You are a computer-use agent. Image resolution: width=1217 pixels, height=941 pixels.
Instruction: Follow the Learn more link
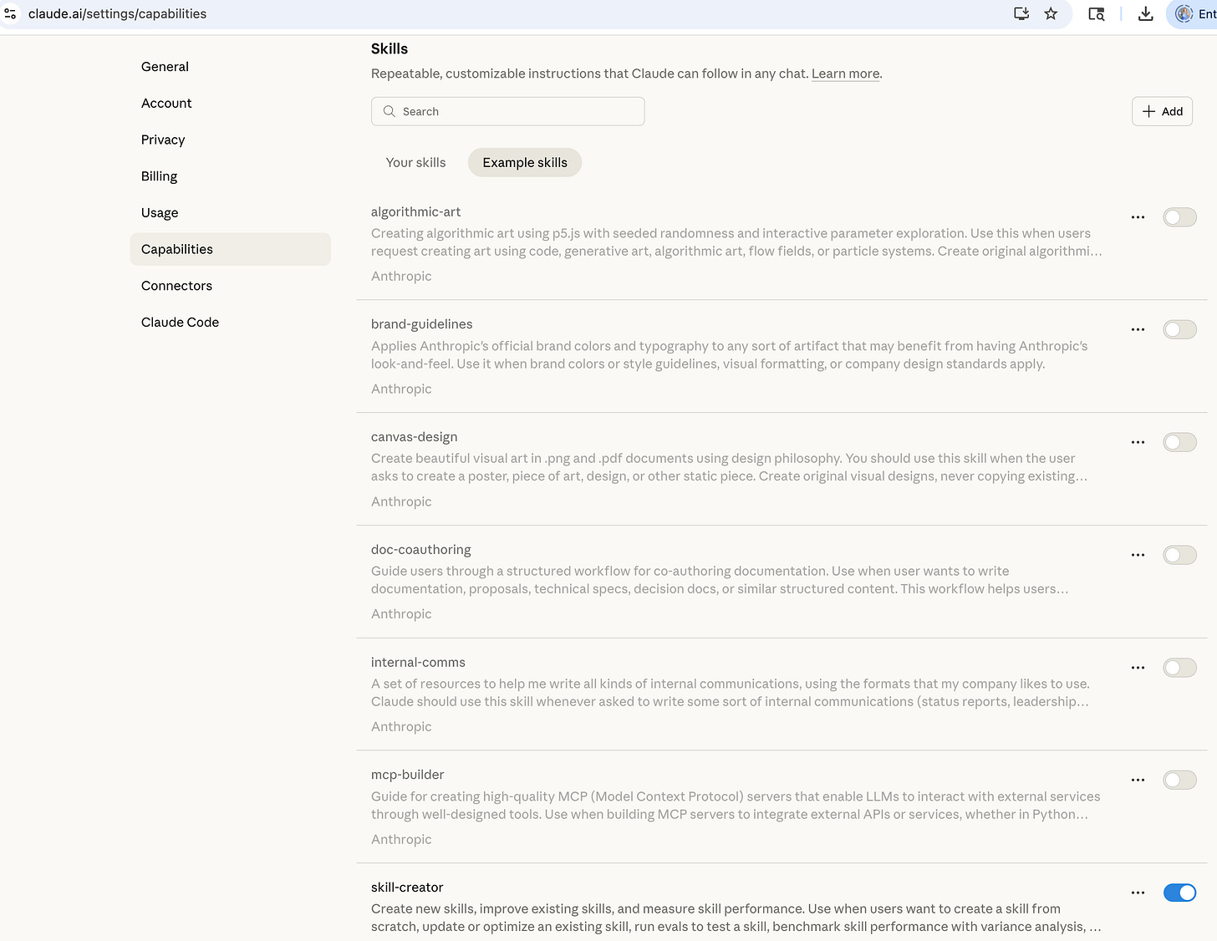point(845,74)
